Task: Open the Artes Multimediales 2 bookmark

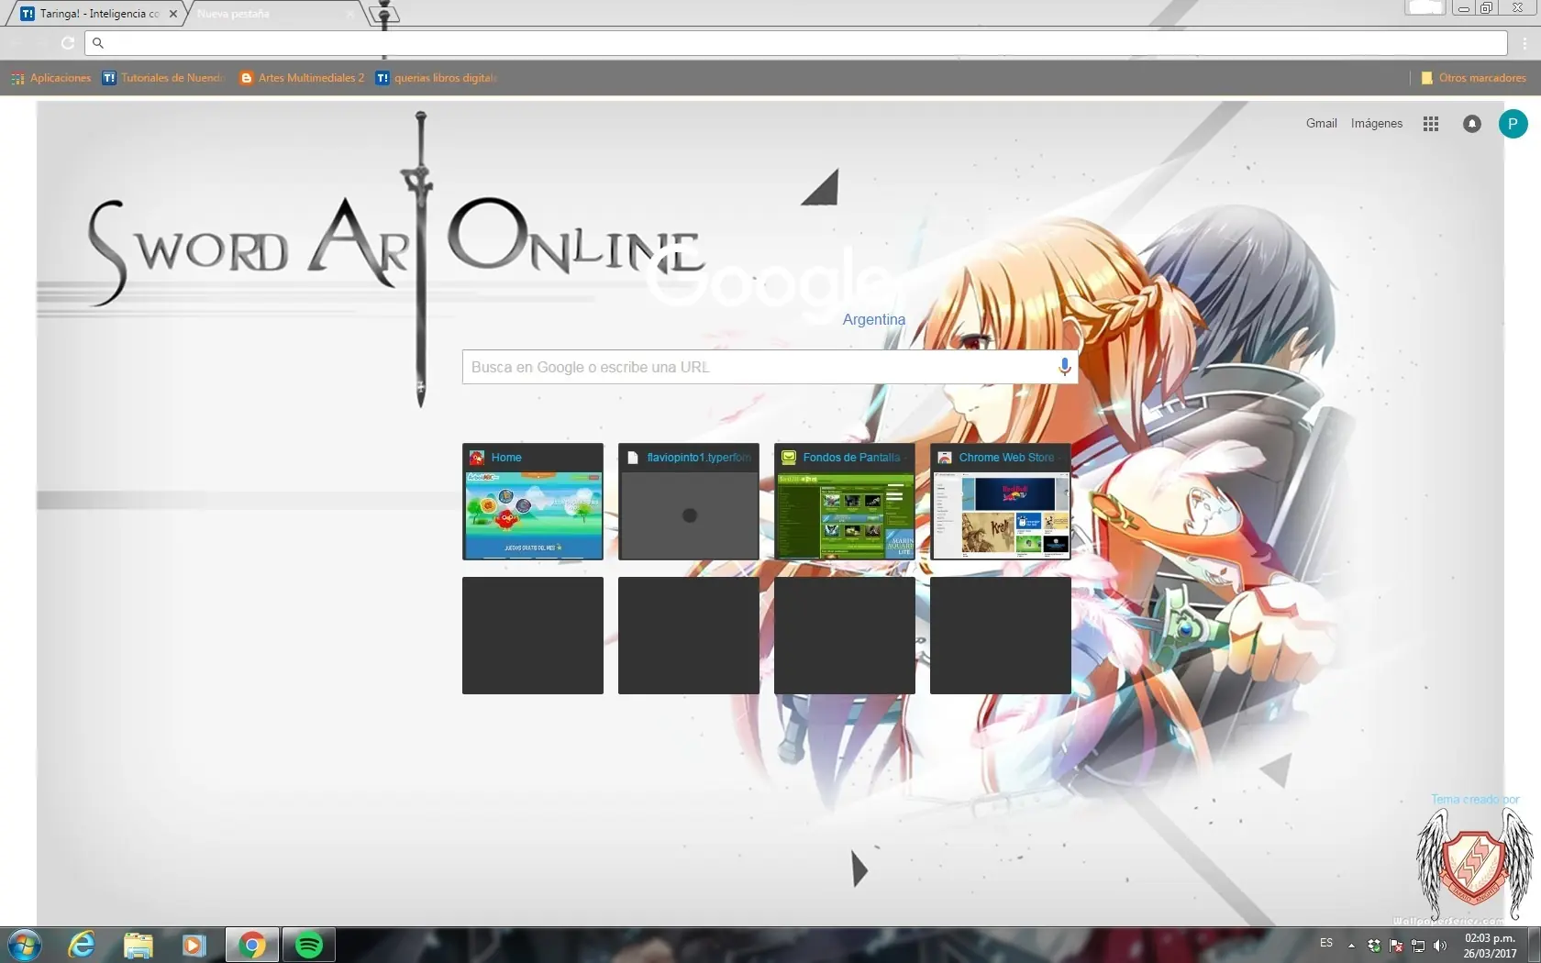Action: 302,78
